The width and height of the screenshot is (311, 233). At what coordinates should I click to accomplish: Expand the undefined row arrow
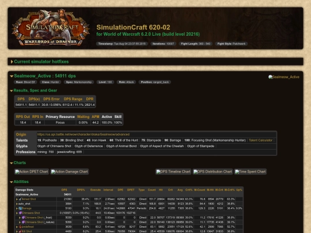[x=17, y=227]
